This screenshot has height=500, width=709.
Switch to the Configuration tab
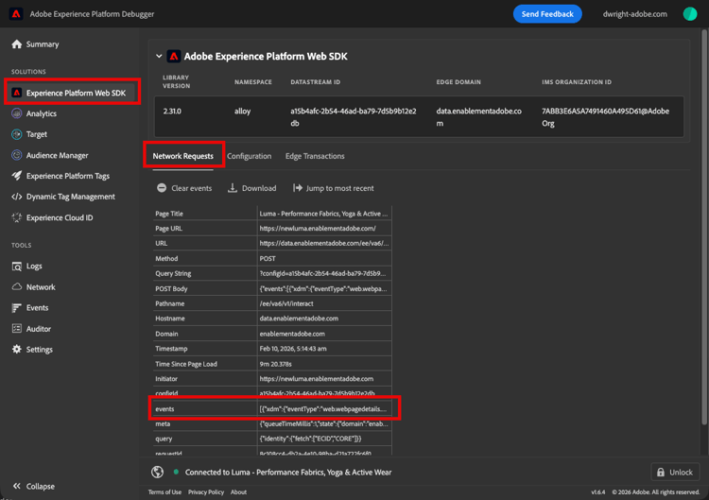[x=250, y=156]
